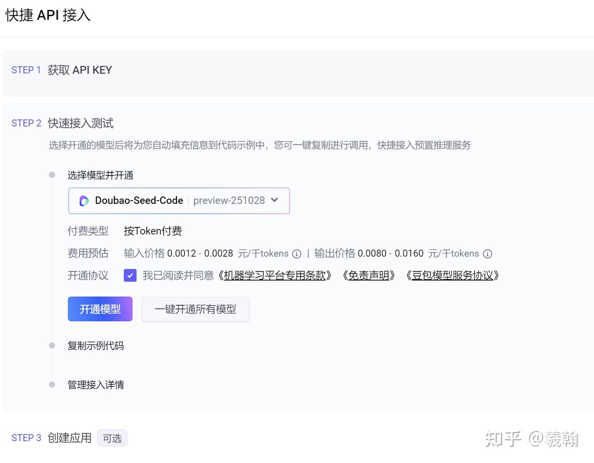Screen dimensions: 594x463
Task: Click the preview-251028 version label
Action: (229, 201)
